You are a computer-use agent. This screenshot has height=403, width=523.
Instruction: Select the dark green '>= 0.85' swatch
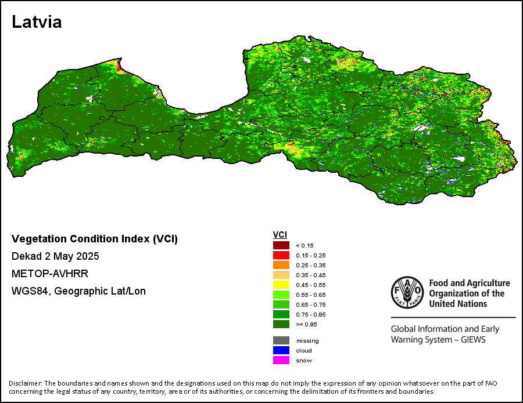pos(281,324)
